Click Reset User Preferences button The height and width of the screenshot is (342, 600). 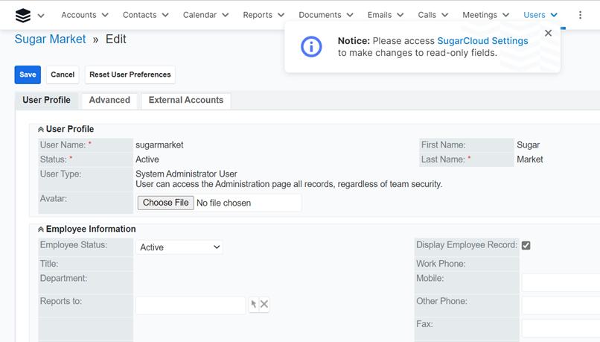click(130, 75)
